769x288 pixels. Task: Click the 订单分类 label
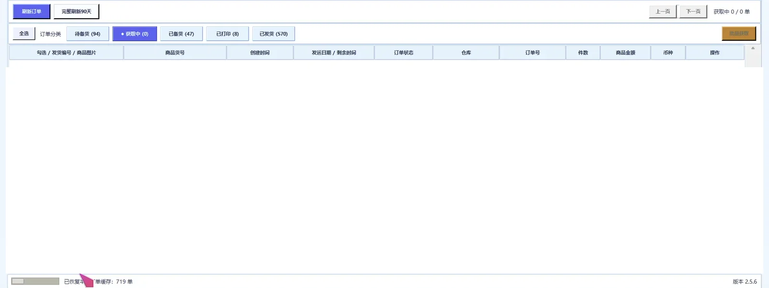coord(50,34)
